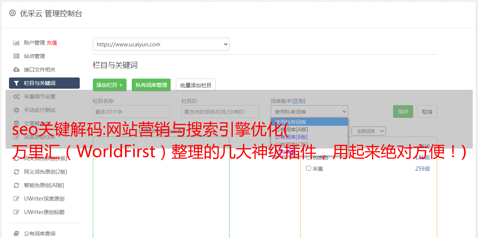This screenshot has width=478, height=238.
Task: Click the refresh icon for 同义词伪原创[2版]
Action: tap(16, 172)
